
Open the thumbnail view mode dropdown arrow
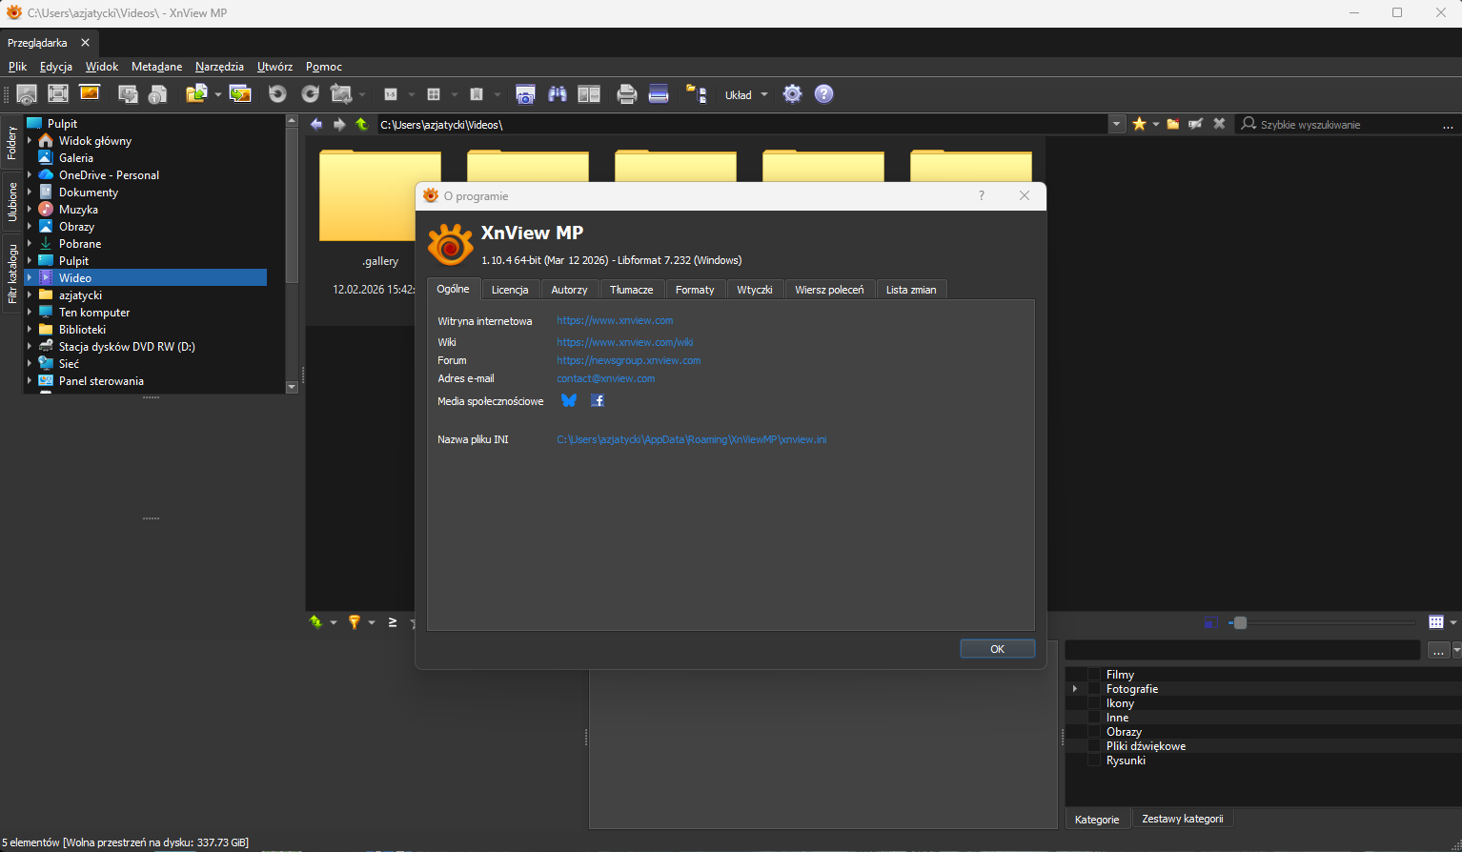[x=1453, y=622]
